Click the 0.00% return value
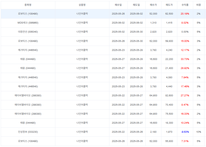 (x=185, y=32)
